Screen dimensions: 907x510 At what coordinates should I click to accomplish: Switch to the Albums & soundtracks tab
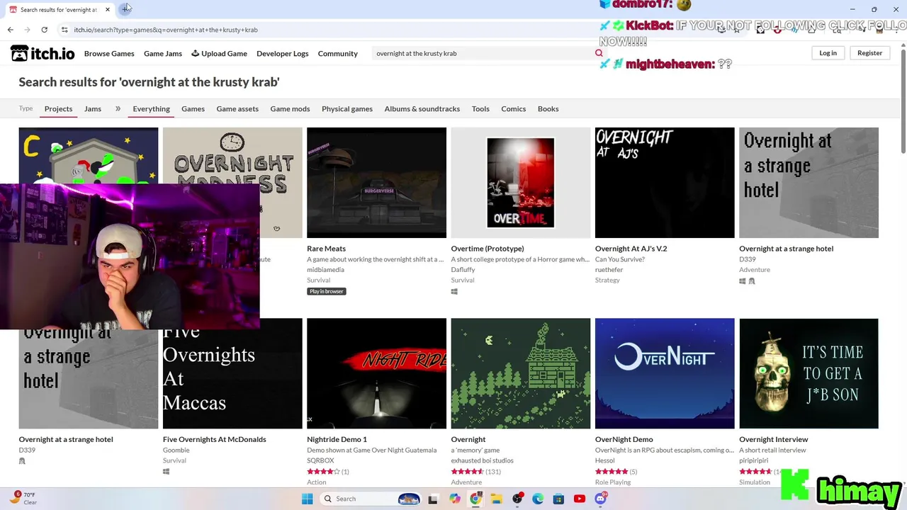pos(422,108)
